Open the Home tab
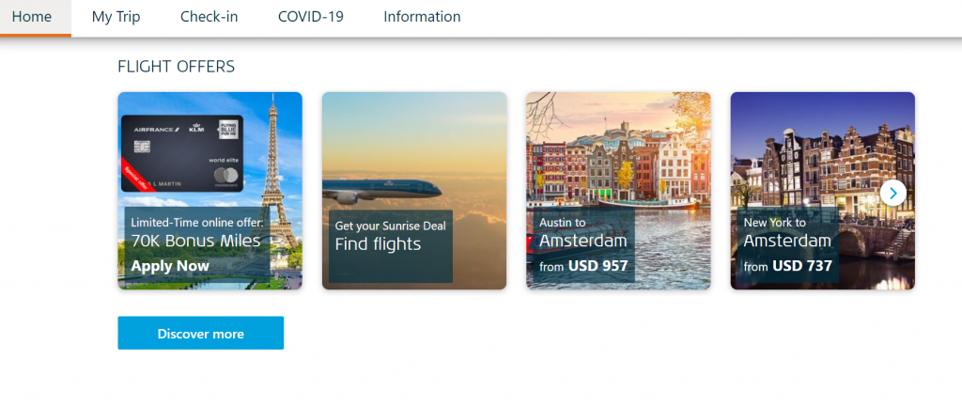 click(x=32, y=17)
